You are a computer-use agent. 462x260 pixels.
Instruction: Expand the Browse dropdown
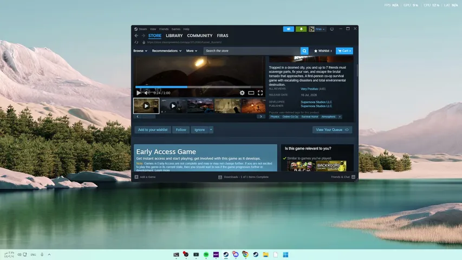click(x=140, y=51)
